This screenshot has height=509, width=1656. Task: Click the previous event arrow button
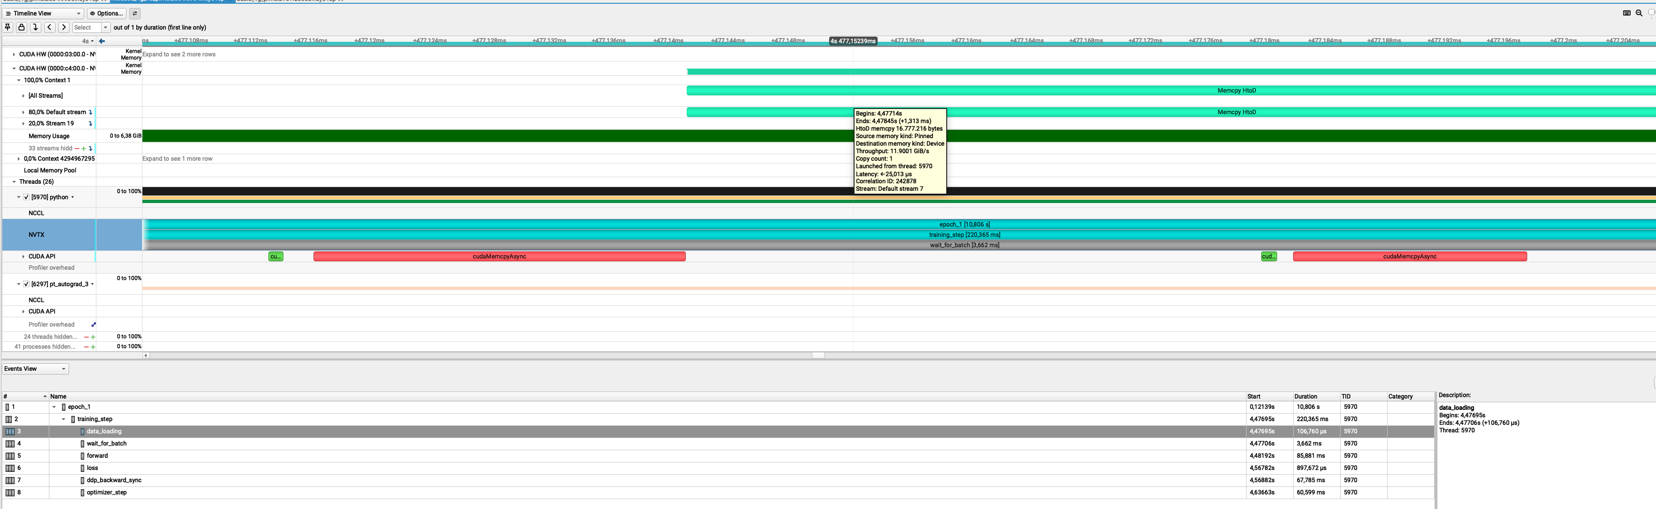click(x=49, y=27)
